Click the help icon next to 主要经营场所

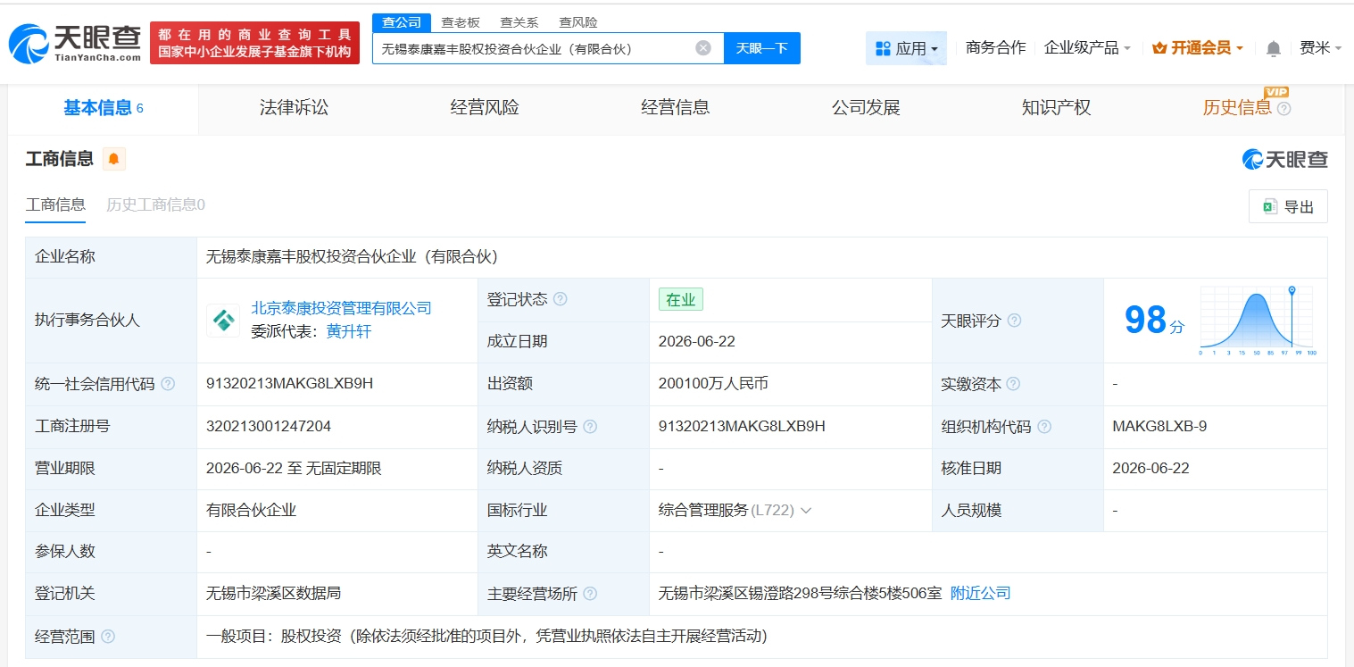590,594
